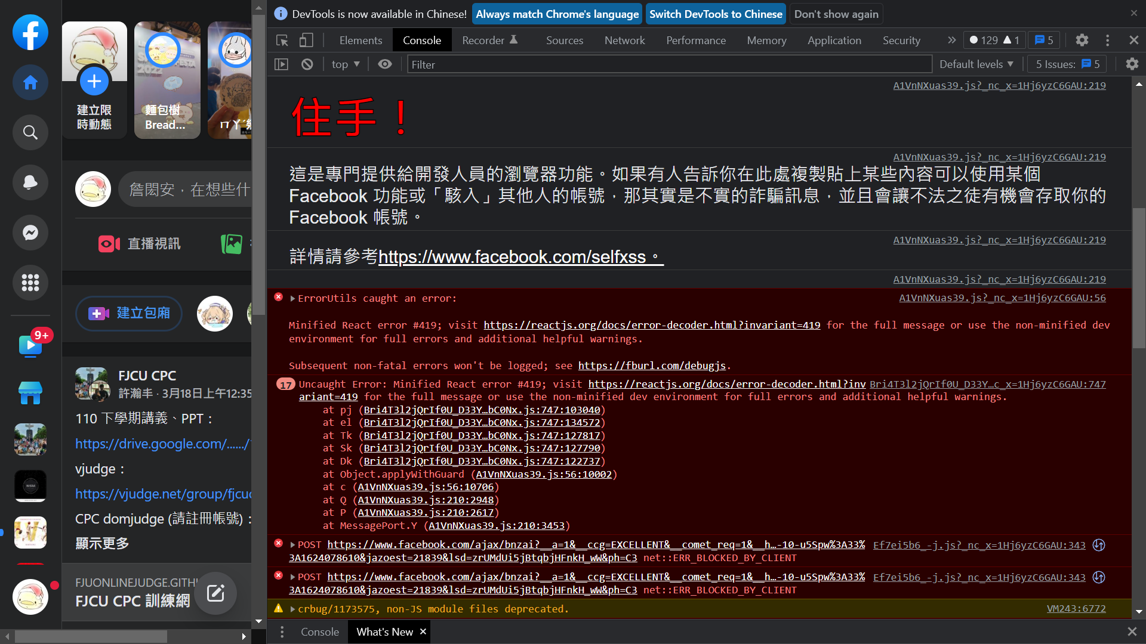This screenshot has height=644, width=1146.
Task: Click the inspect element picker icon
Action: point(282,41)
